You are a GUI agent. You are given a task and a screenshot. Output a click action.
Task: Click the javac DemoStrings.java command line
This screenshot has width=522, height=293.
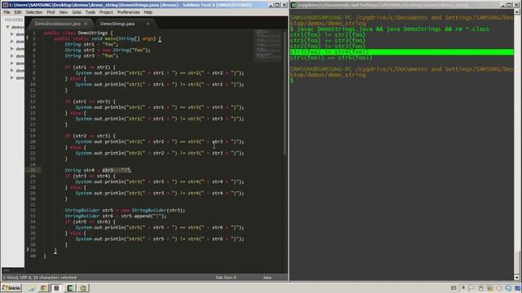(x=390, y=29)
